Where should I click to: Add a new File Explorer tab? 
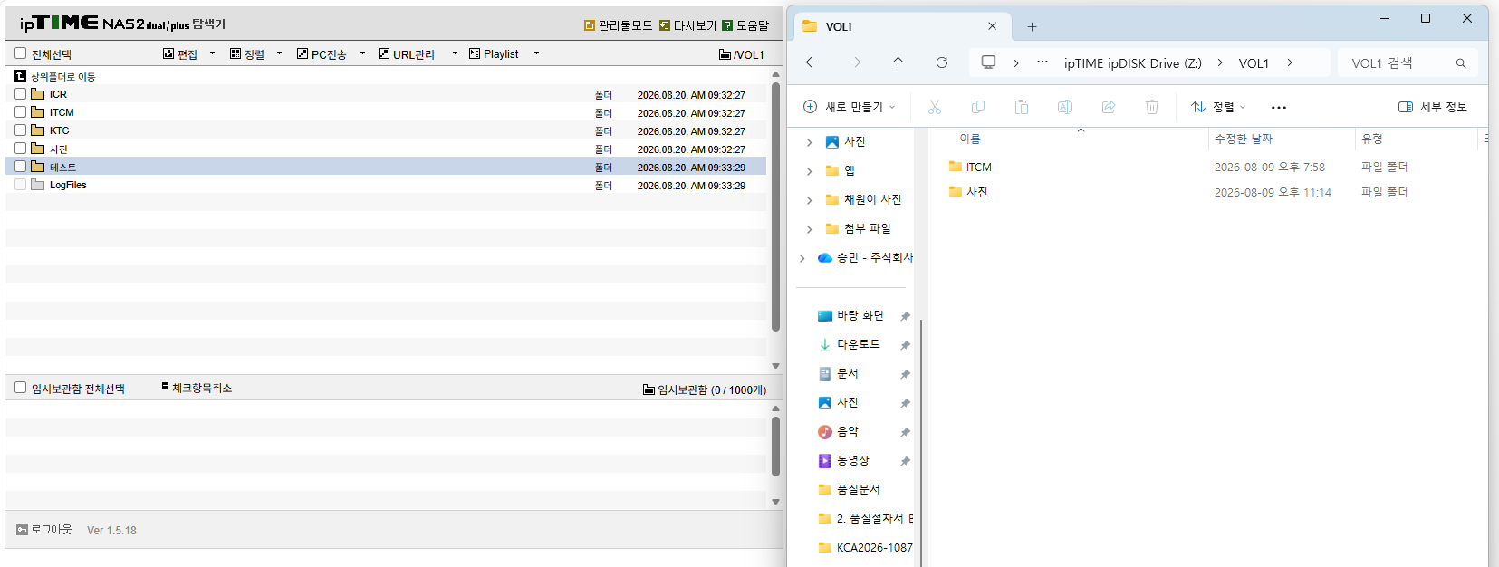point(1032,26)
